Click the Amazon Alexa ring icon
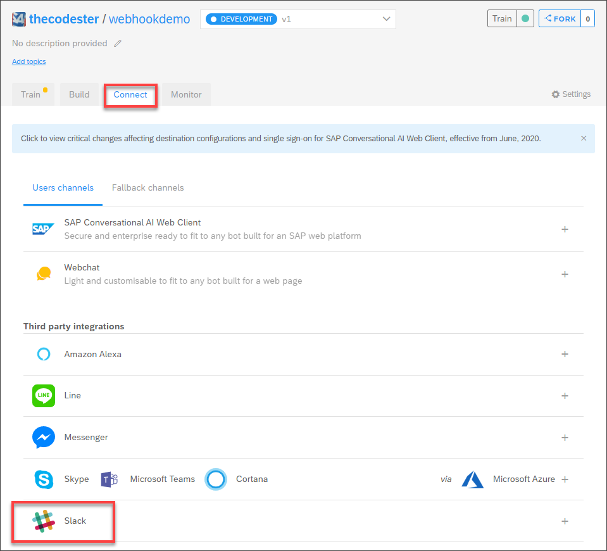This screenshot has height=551, width=607. [44, 354]
